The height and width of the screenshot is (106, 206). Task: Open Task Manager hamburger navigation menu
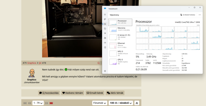coord(105,15)
